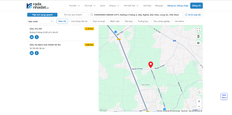Switch to Tra cứu quy hoạch tab
Image resolution: width=232 pixels, height=115 pixels.
(x=73, y=15)
